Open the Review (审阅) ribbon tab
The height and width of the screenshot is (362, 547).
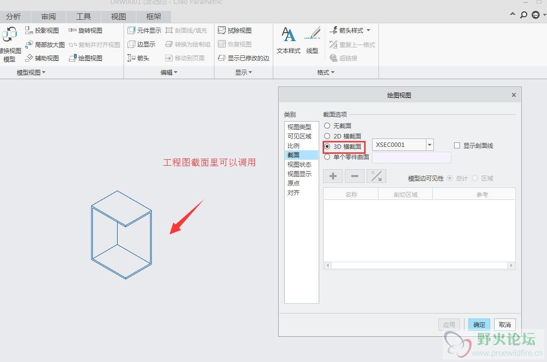pos(48,16)
